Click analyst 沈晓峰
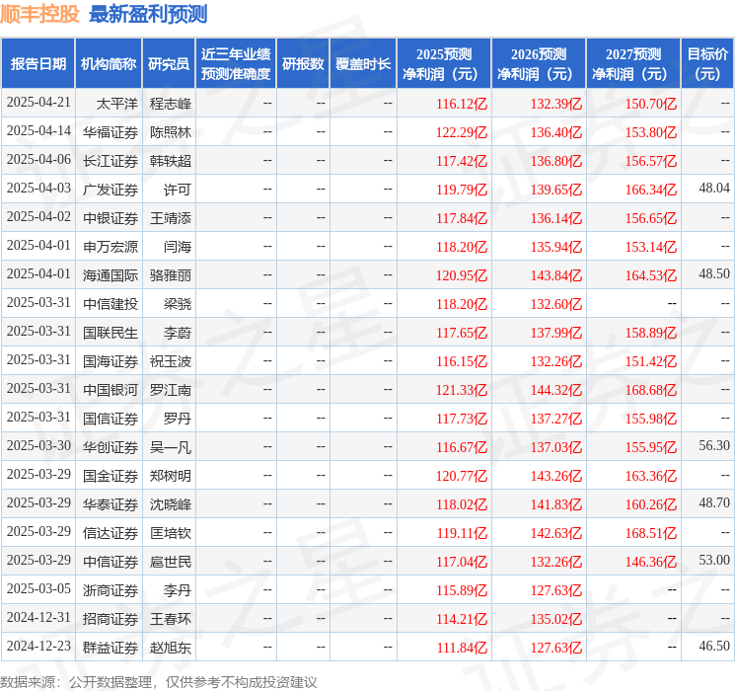735x691 pixels. point(171,504)
